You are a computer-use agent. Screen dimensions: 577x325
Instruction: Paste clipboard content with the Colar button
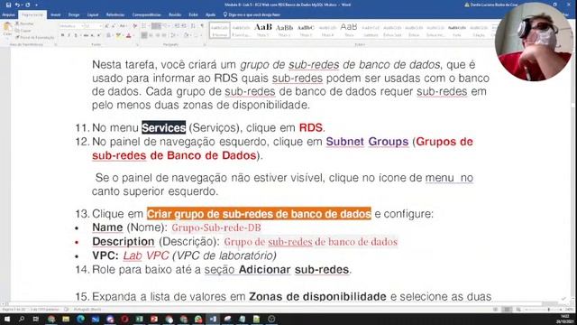(x=7, y=29)
